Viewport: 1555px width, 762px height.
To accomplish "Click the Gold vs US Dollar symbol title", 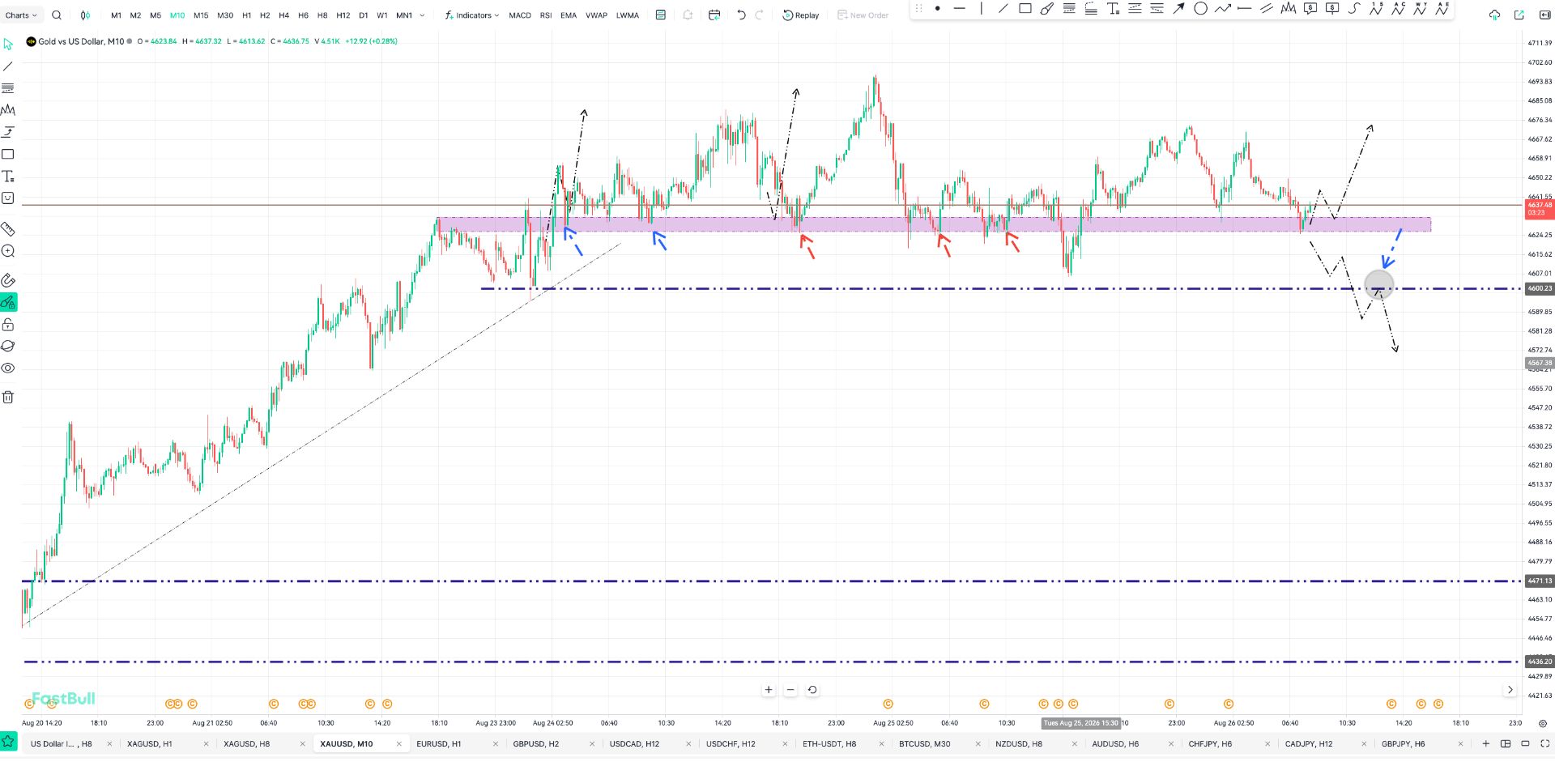I will 81,41.
